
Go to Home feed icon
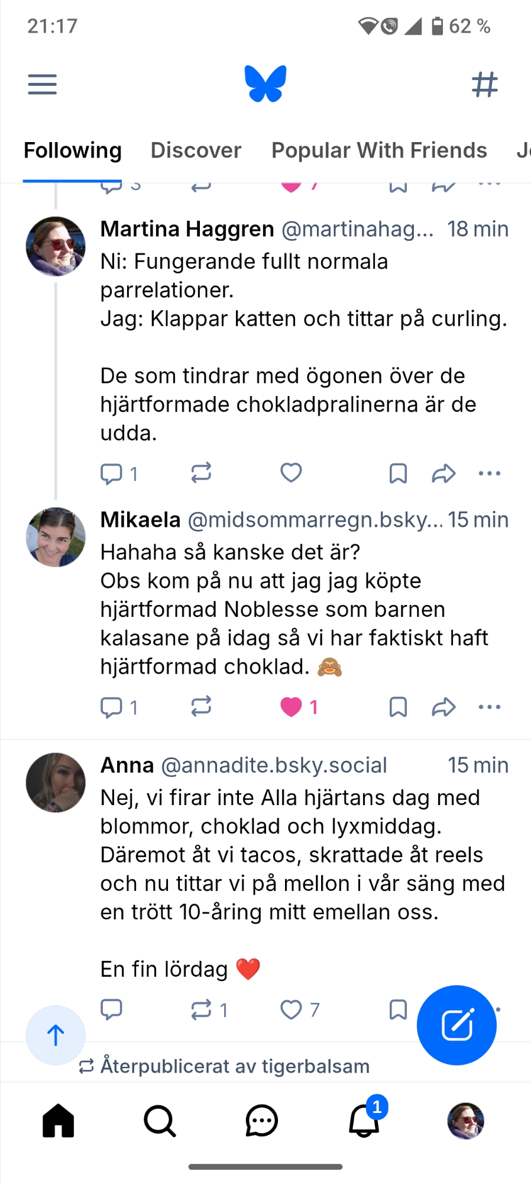59,1121
